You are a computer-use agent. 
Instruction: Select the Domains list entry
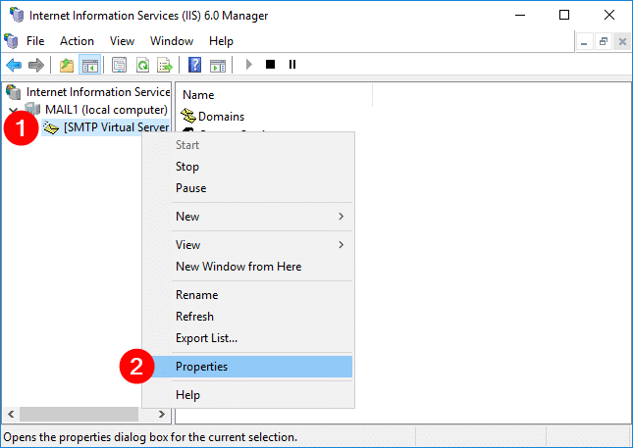coord(221,117)
